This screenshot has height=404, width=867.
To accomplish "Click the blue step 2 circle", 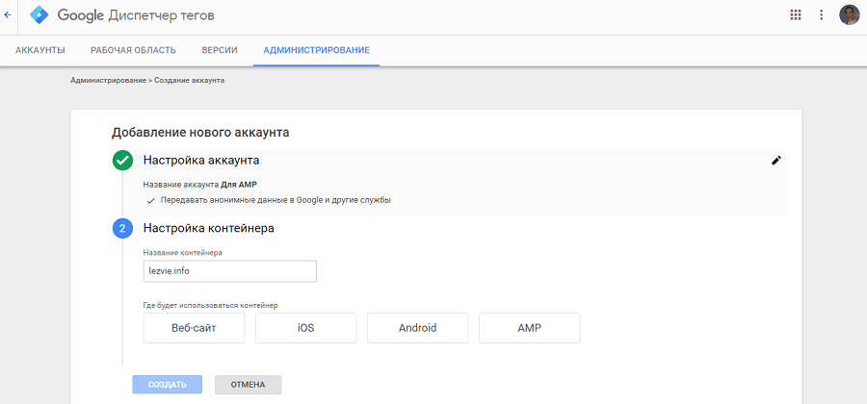I will [122, 229].
